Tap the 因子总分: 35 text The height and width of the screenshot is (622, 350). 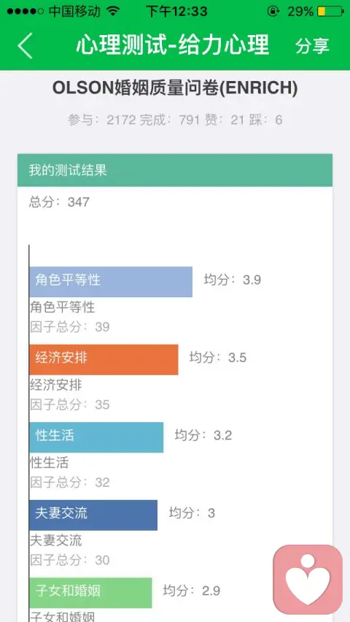pos(70,404)
